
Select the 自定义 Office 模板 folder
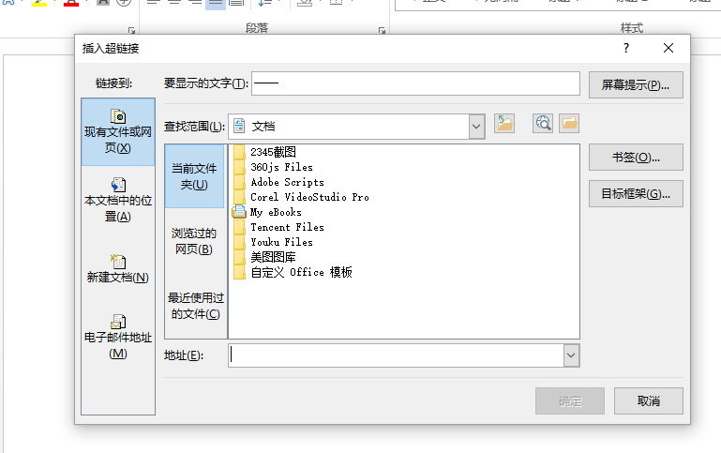coord(293,272)
